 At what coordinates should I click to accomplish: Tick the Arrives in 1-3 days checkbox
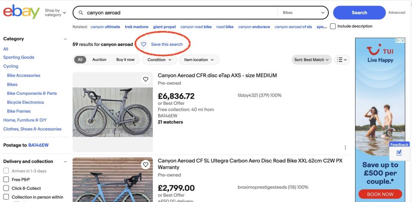pyautogui.click(x=6, y=171)
